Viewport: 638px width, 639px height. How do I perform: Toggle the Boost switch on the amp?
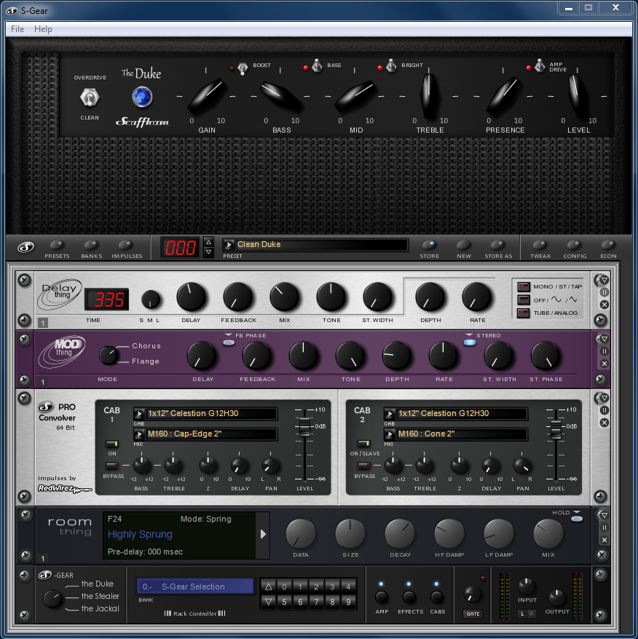click(x=243, y=68)
